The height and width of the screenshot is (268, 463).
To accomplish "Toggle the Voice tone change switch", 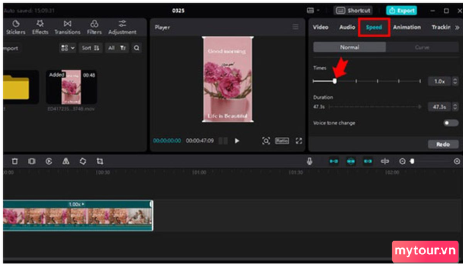I will point(450,123).
